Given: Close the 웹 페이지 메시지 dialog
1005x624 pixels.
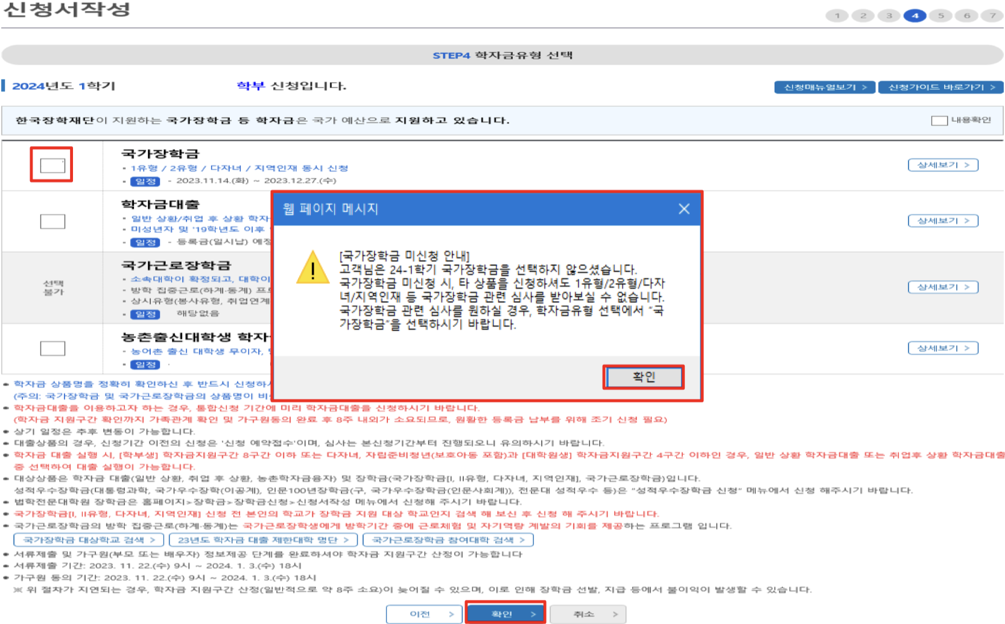Looking at the screenshot, I should click(x=685, y=209).
